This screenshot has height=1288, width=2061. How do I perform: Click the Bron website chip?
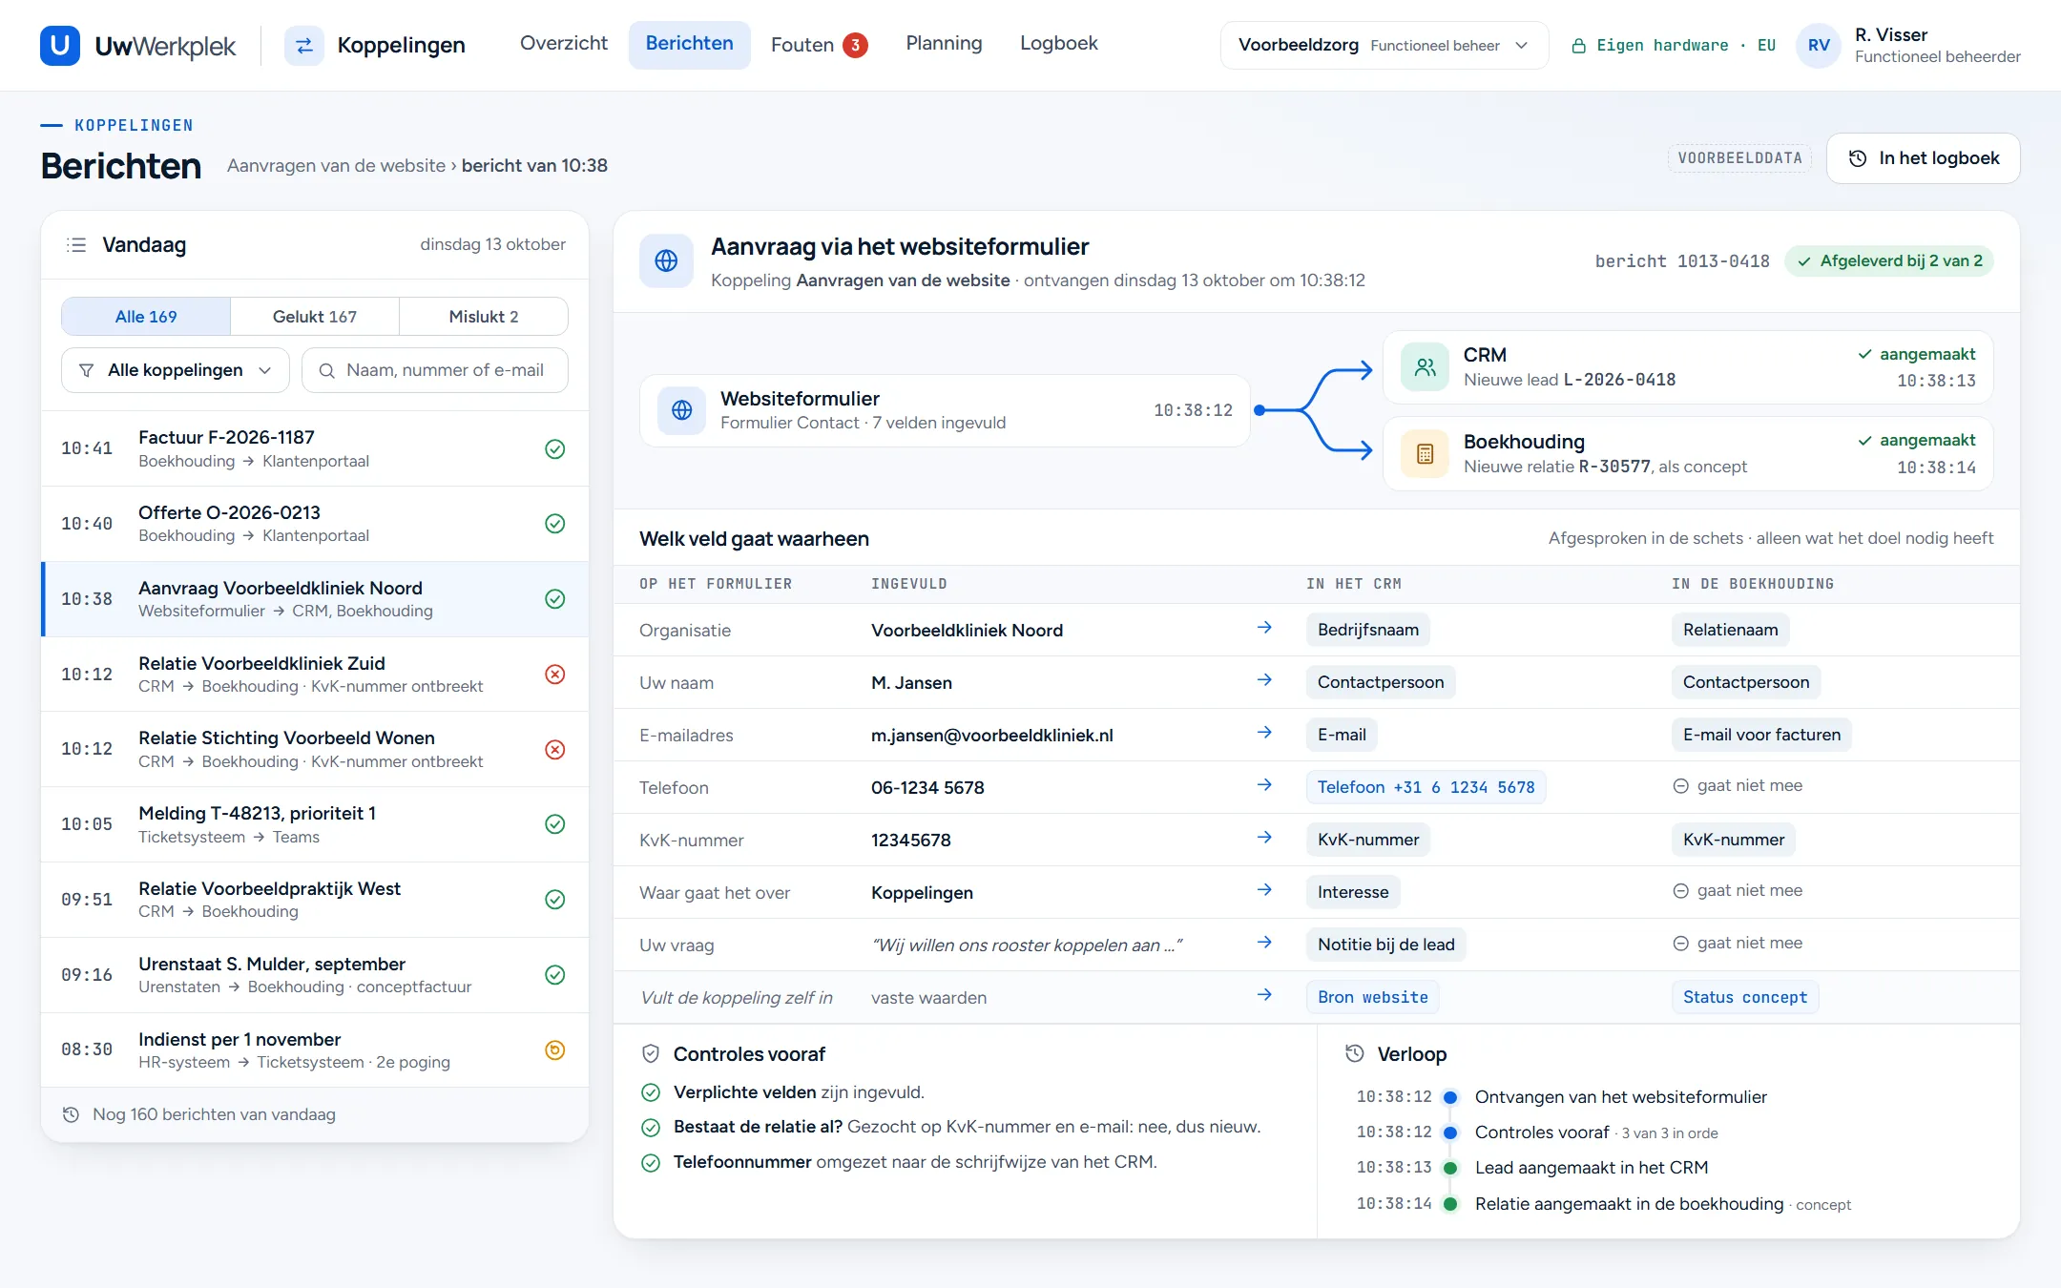point(1373,997)
